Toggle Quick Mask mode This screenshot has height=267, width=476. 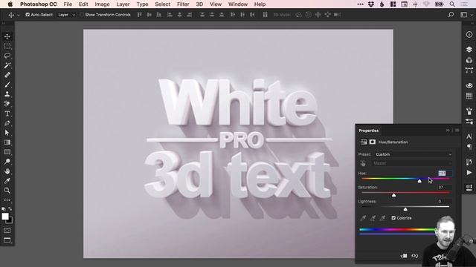(7, 231)
